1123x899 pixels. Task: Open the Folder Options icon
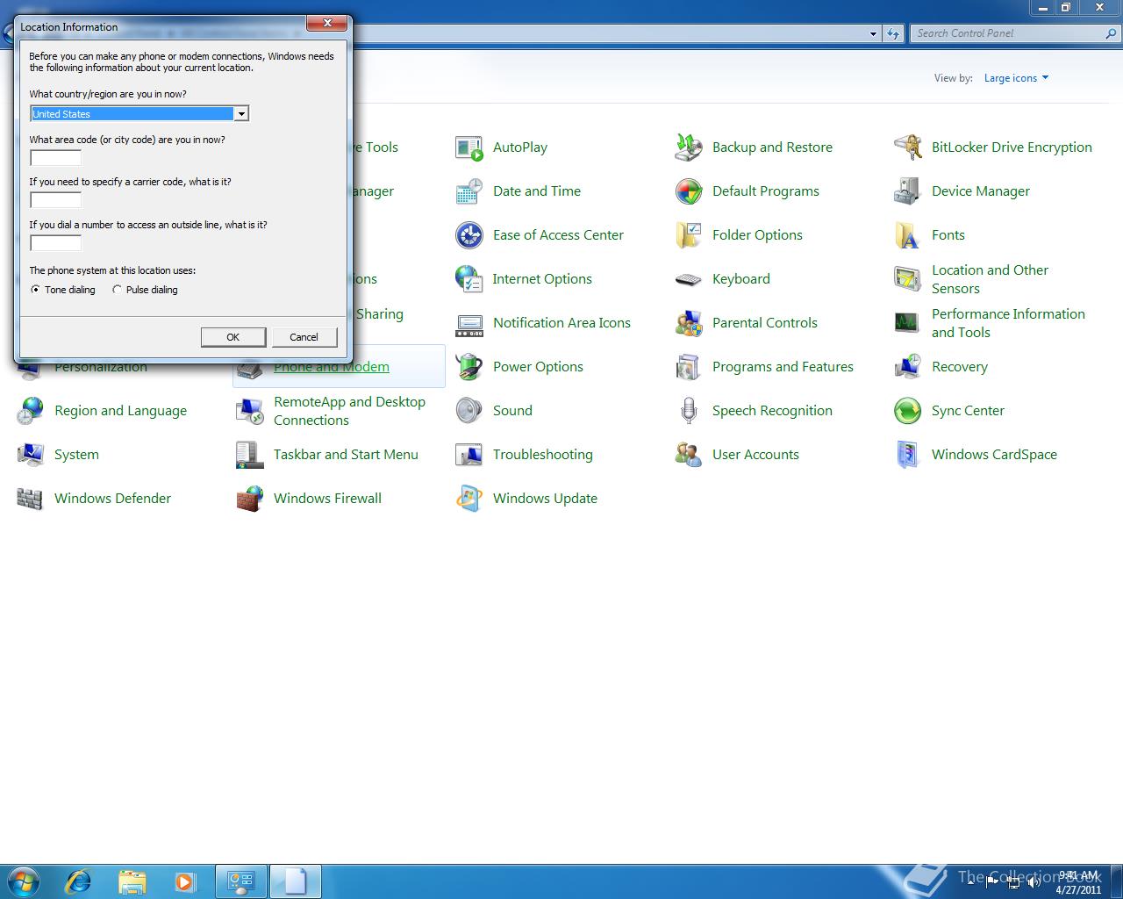pos(689,235)
